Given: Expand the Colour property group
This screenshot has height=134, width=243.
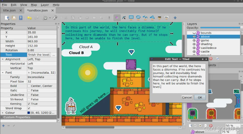Looking at the screenshot, I should click(x=3, y=113).
